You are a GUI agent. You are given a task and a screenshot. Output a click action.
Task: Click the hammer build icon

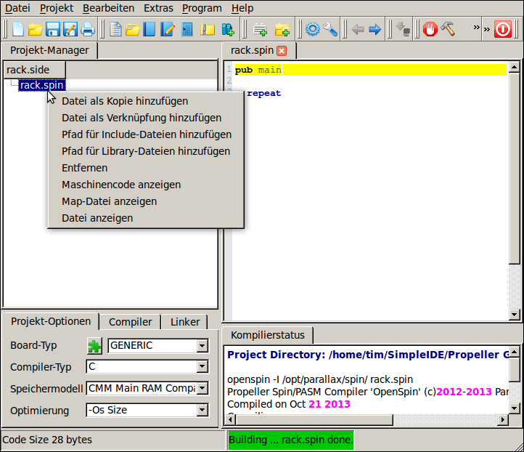point(449,30)
